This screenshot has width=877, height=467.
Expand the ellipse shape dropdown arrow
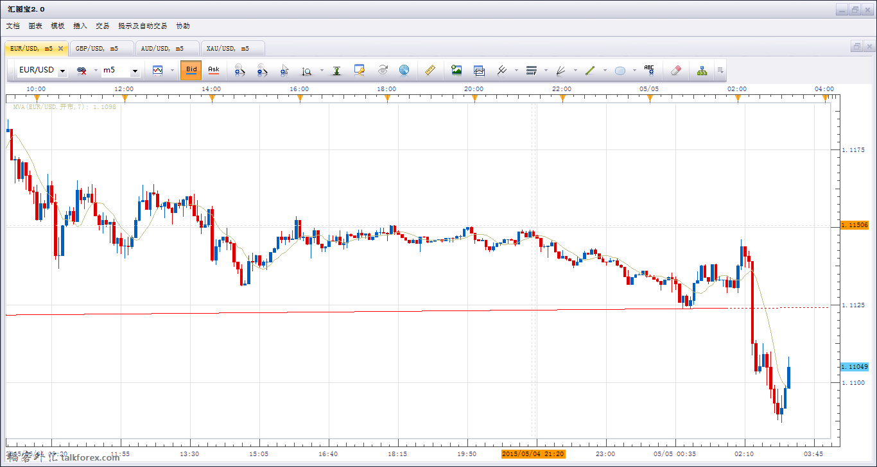[634, 71]
